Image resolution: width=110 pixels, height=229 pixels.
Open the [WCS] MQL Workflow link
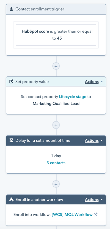(x=72, y=215)
